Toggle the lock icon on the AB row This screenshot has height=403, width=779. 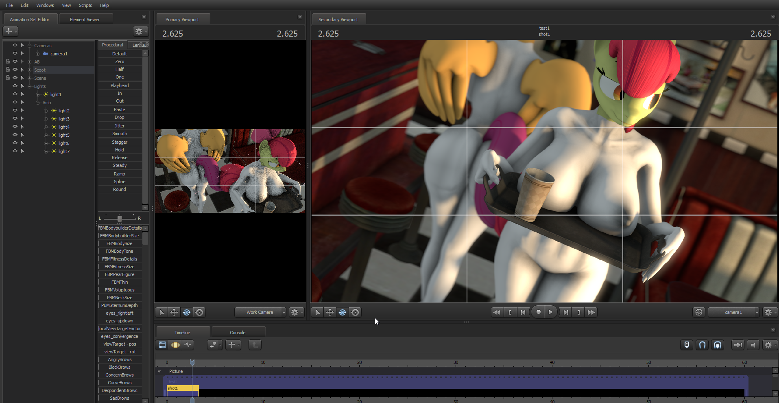8,61
